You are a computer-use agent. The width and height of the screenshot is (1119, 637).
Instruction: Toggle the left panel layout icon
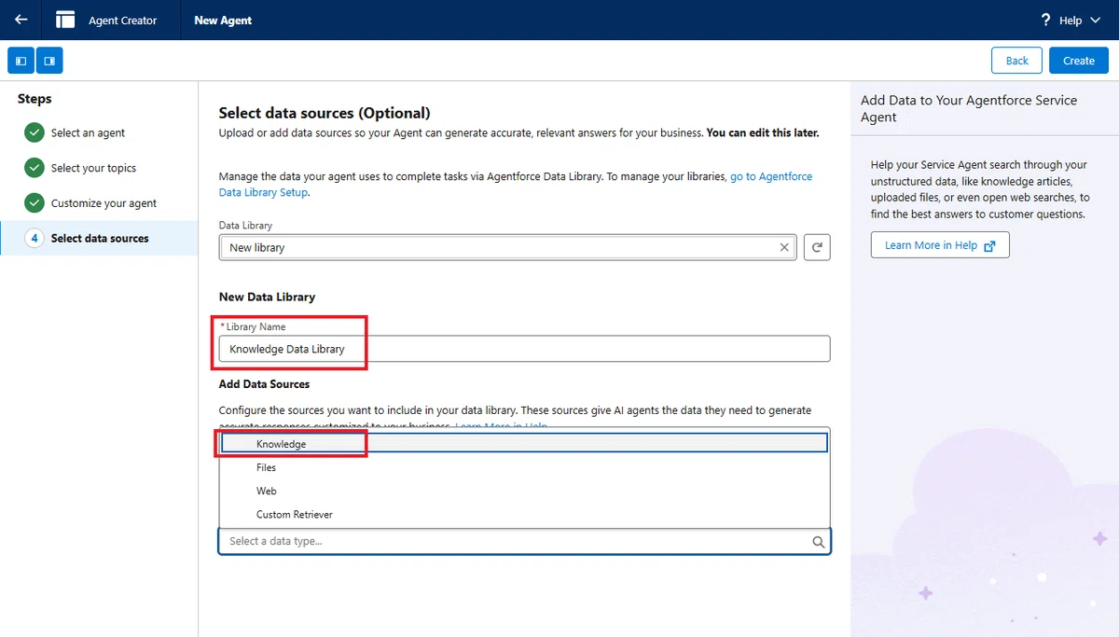click(x=21, y=61)
